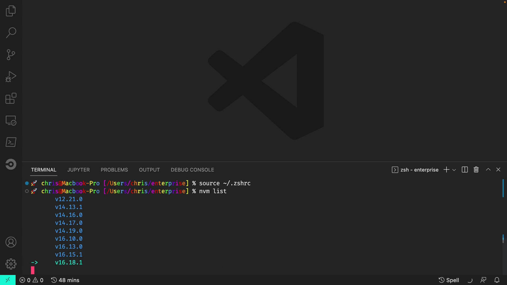The image size is (507, 285).
Task: Click the hollow command decoration circle
Action: [27, 191]
